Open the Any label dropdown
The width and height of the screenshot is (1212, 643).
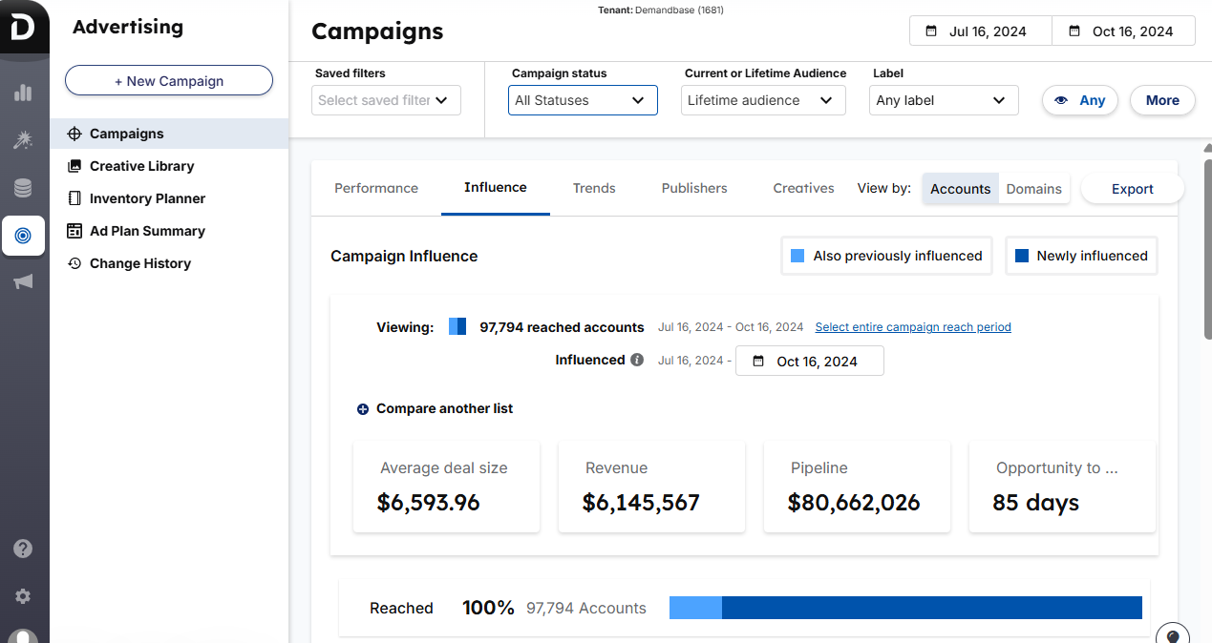pyautogui.click(x=943, y=99)
